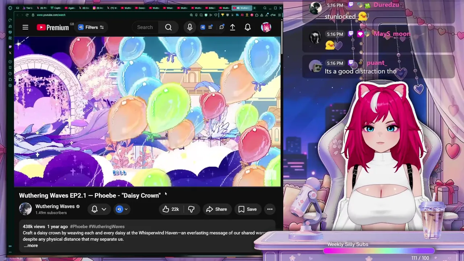Image resolution: width=464 pixels, height=261 pixels.
Task: Click the Weekly Silly Subs progress bar
Action: (x=379, y=250)
